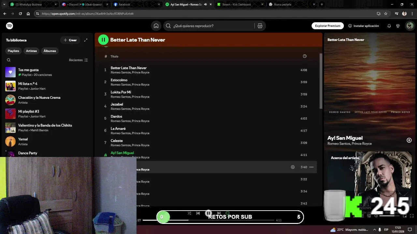Screen dimensions: 417x234
Task: Open the tab search chevron
Action: [x=4, y=5]
